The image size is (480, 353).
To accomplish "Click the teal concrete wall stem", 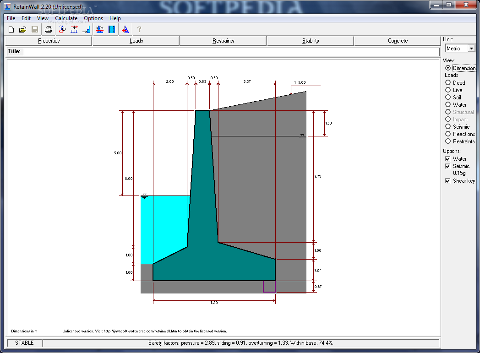I will pyautogui.click(x=202, y=184).
